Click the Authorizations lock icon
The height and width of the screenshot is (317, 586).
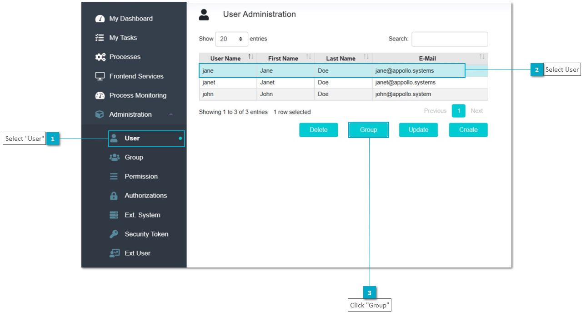(x=114, y=196)
